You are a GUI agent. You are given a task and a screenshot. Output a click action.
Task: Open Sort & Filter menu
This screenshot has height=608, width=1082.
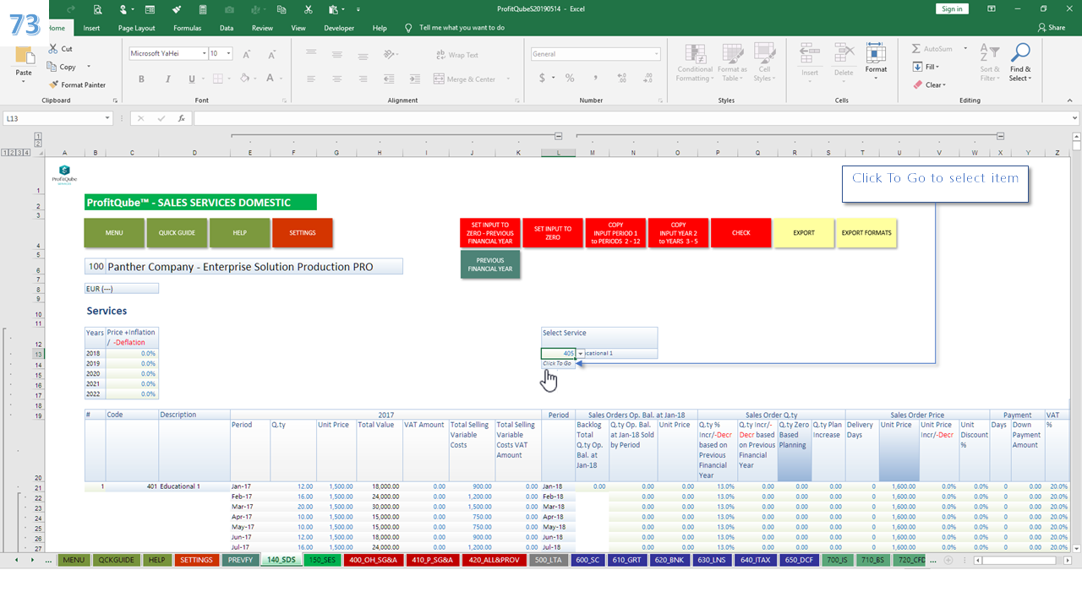tap(990, 62)
